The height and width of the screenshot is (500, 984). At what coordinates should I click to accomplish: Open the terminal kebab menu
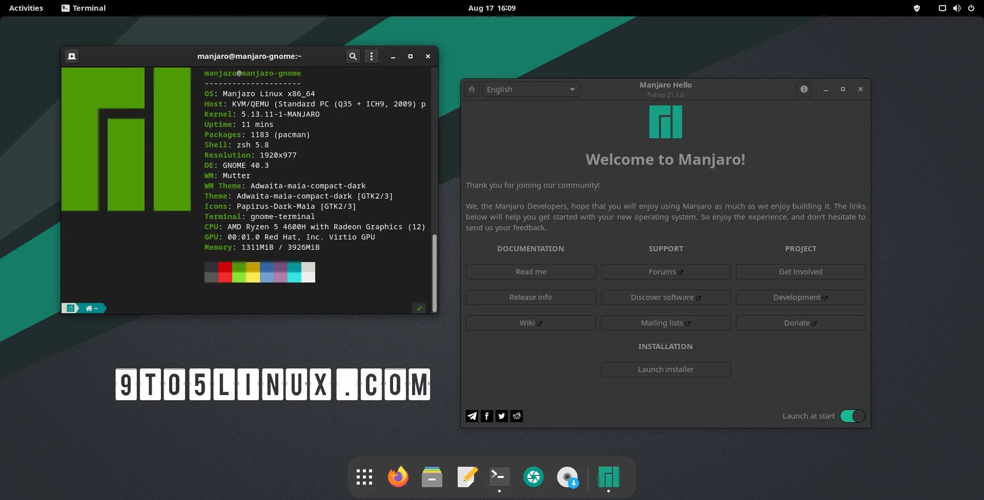(372, 56)
